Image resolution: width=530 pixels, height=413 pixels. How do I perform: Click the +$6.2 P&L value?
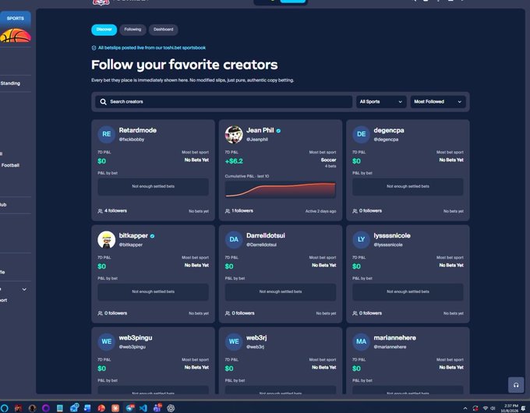click(x=234, y=161)
